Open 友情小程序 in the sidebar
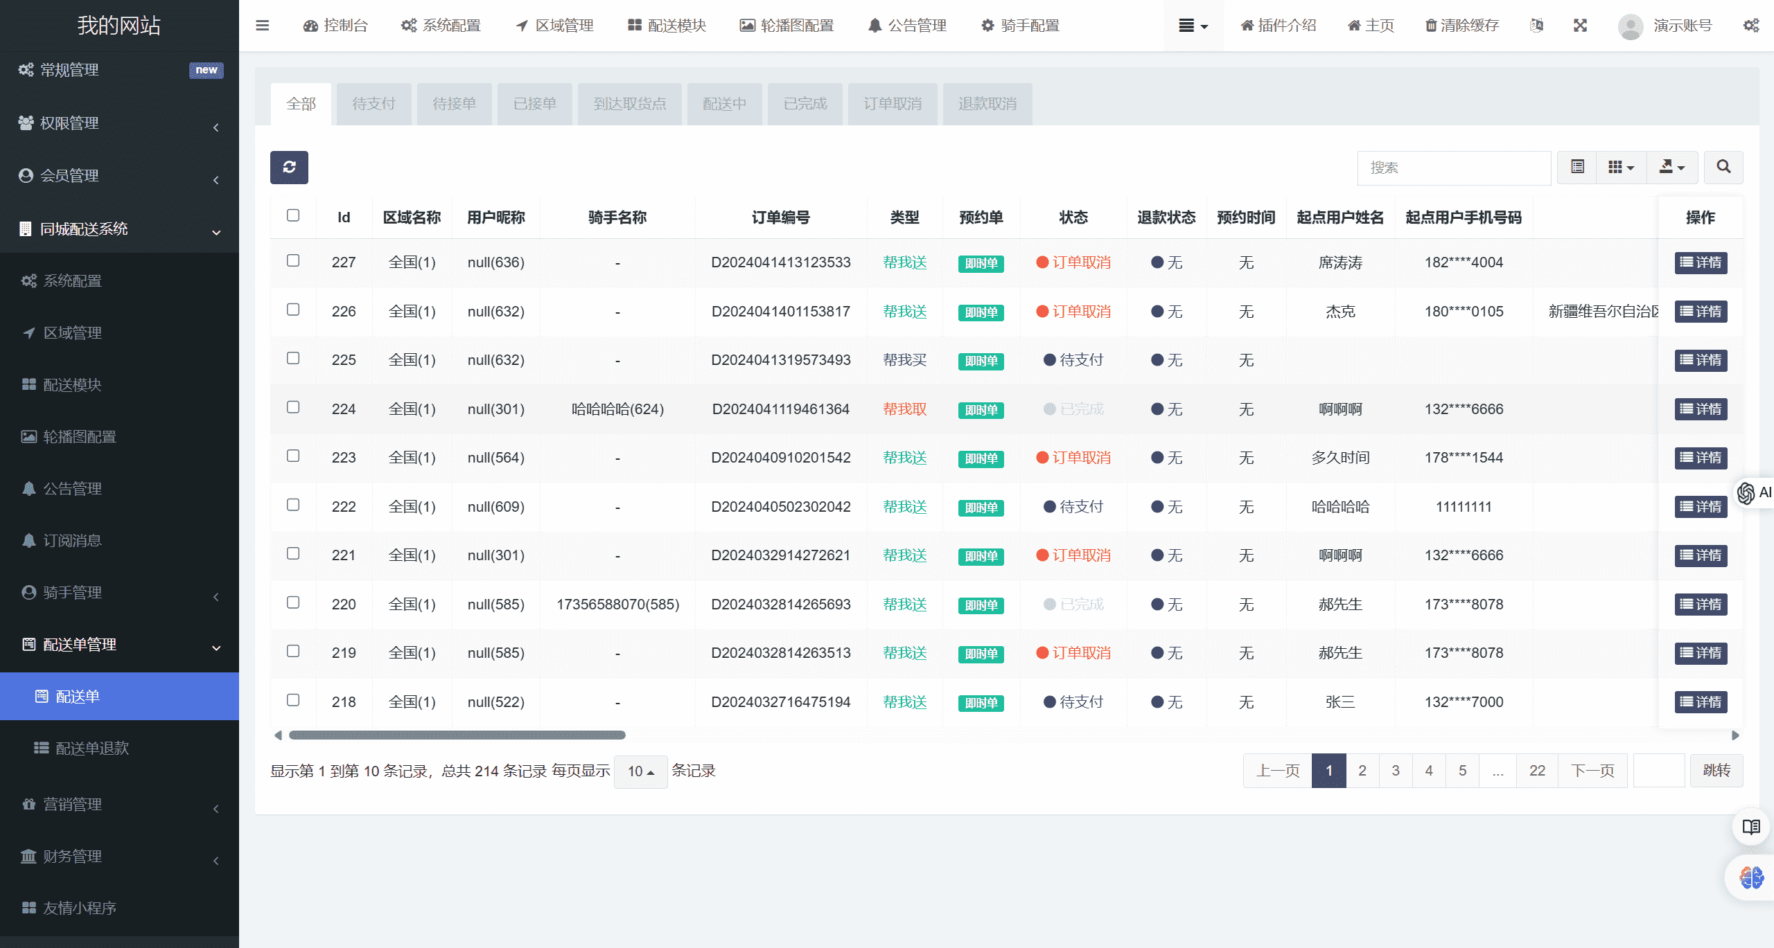Screen dimensions: 1774x948 click(x=119, y=909)
